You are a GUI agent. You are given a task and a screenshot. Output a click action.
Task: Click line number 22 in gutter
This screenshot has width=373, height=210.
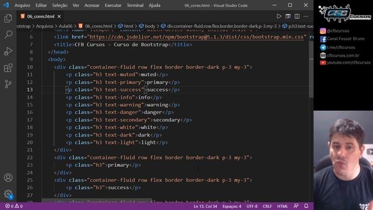[30, 157]
